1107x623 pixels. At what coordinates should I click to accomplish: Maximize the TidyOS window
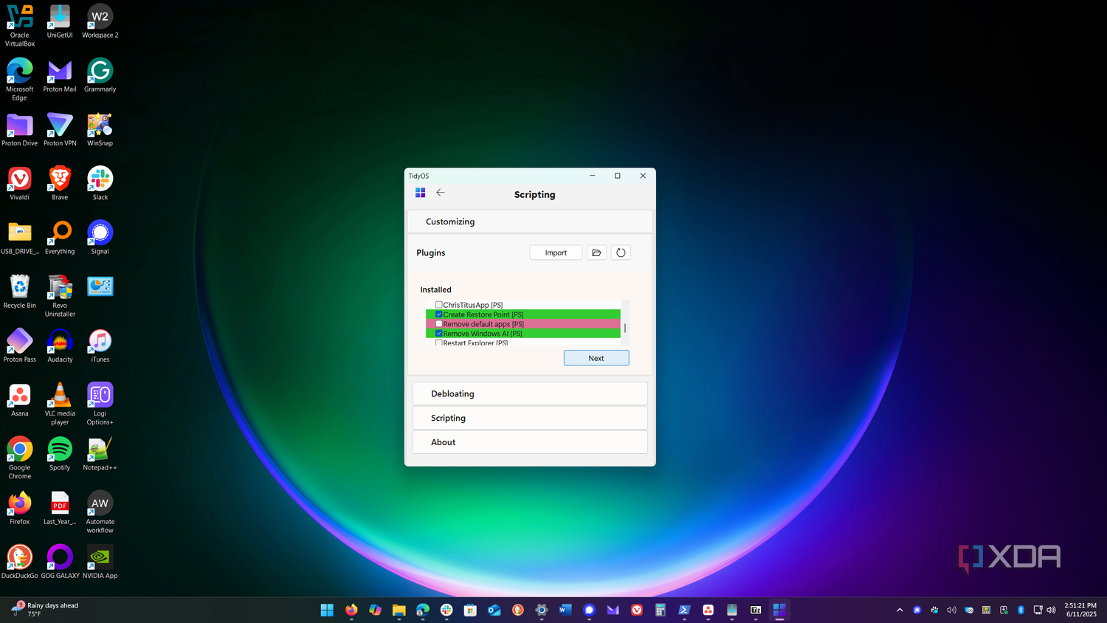618,176
